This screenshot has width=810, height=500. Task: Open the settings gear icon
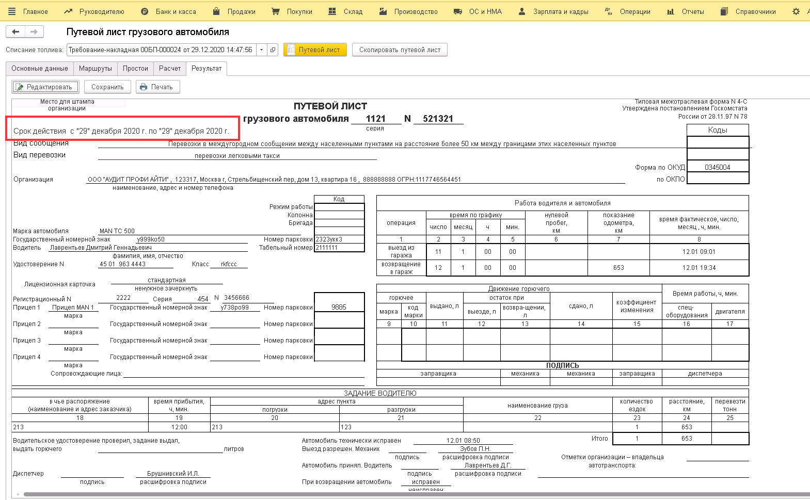796,11
